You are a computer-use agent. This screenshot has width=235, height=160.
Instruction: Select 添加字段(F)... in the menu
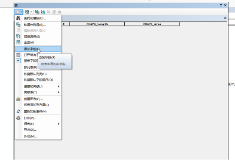click(38, 49)
